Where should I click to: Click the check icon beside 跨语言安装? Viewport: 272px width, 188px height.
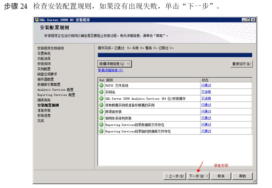tap(101, 112)
